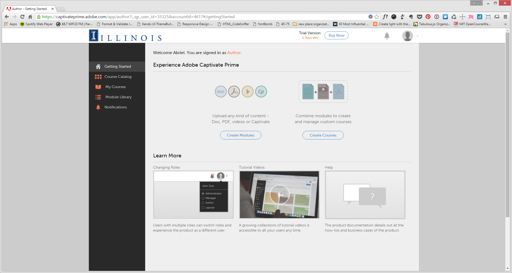512x273 pixels.
Task: Click the pink m extension icon
Action: (x=471, y=17)
